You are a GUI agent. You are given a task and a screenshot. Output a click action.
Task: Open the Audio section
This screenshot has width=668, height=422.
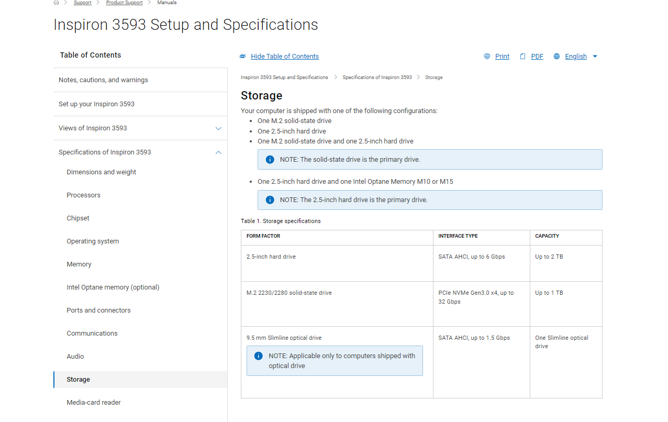(75, 357)
